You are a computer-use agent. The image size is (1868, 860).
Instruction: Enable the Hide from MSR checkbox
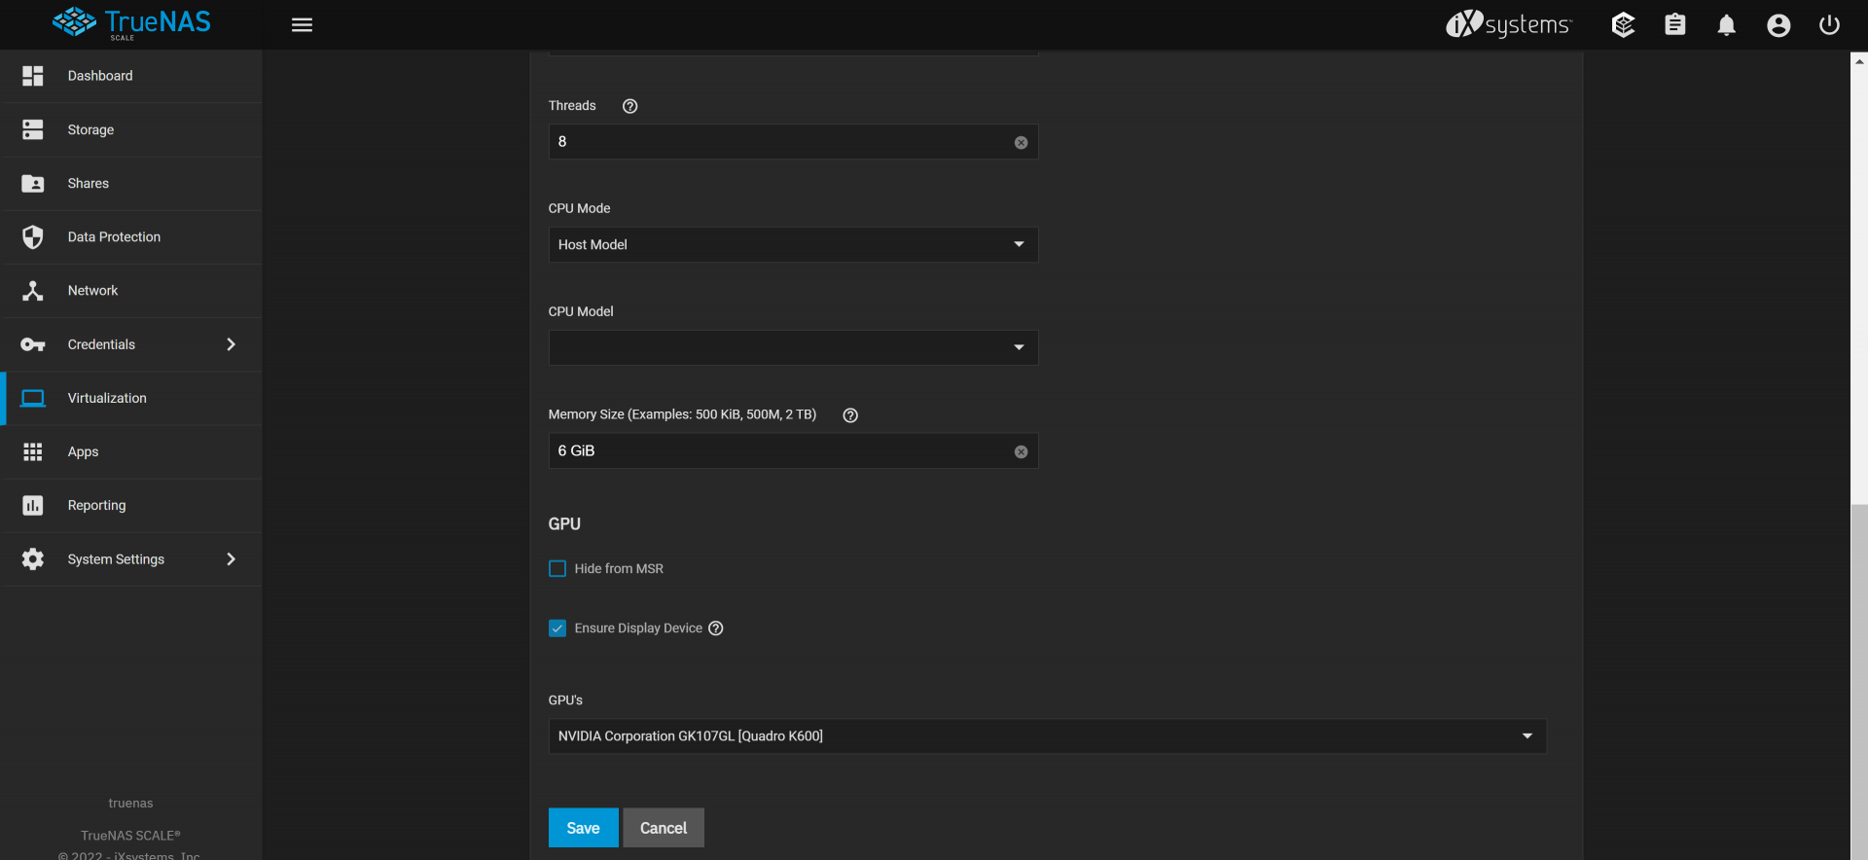pyautogui.click(x=557, y=569)
